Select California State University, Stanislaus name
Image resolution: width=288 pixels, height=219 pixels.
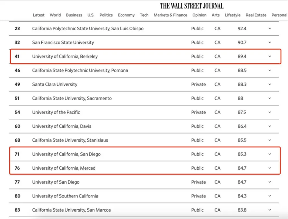pos(70,141)
